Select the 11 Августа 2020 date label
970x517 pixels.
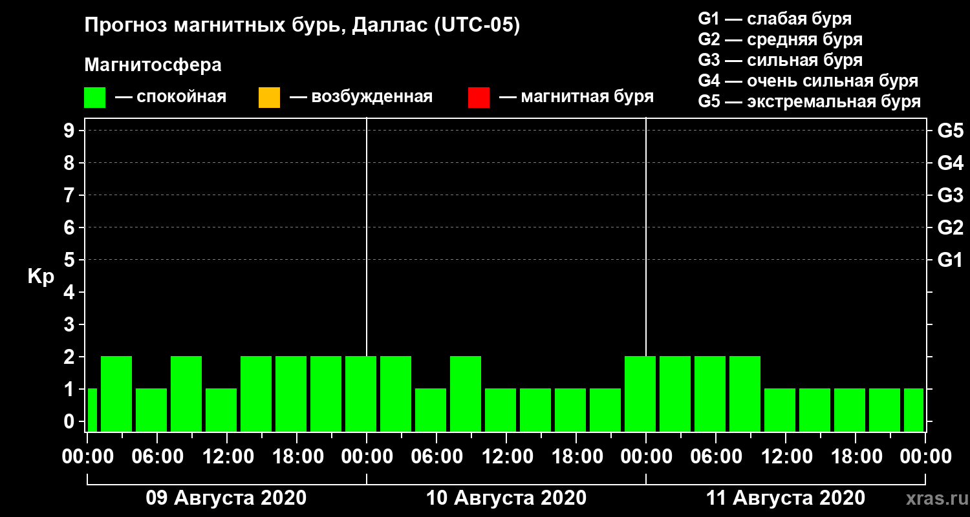click(x=786, y=498)
